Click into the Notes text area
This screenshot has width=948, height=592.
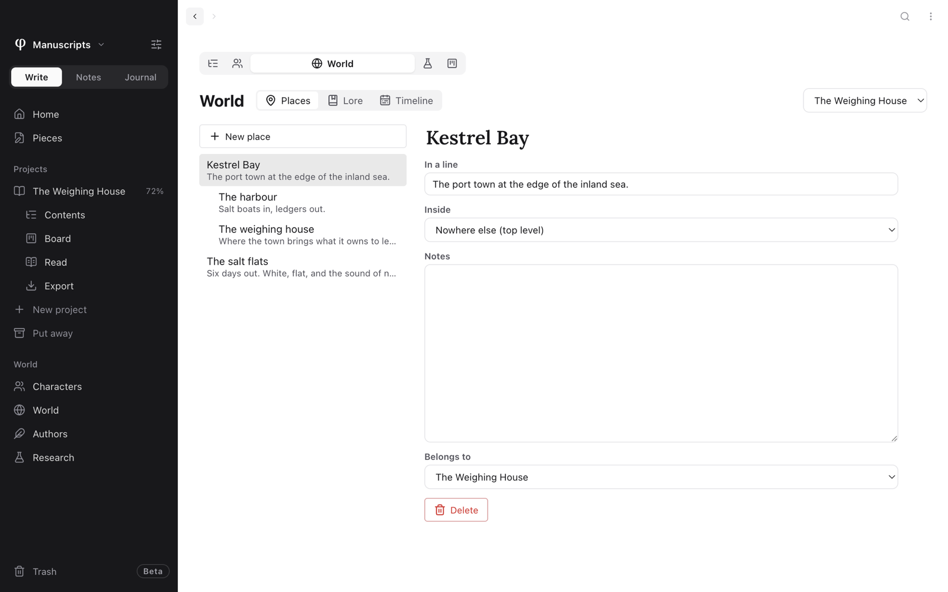(661, 353)
